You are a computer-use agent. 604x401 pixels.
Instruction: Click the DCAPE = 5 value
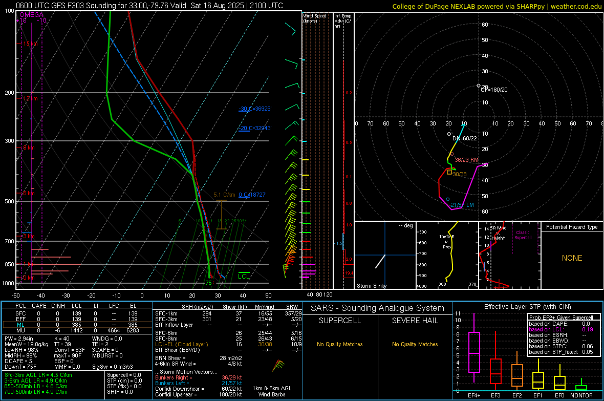(x=18, y=361)
